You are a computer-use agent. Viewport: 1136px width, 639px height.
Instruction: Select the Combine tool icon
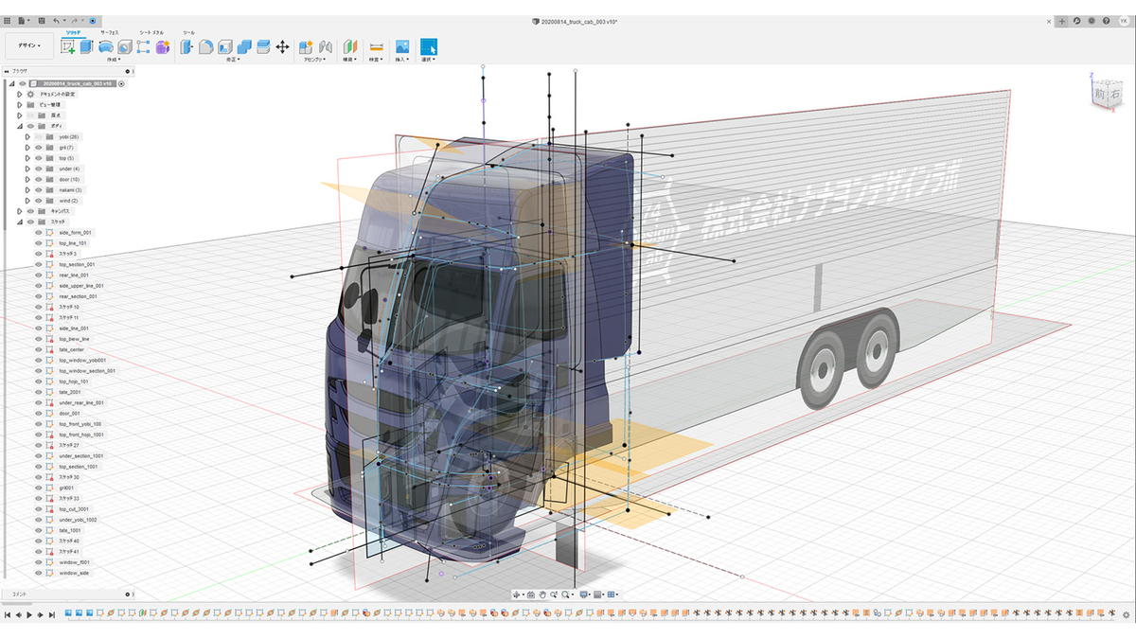(x=244, y=46)
